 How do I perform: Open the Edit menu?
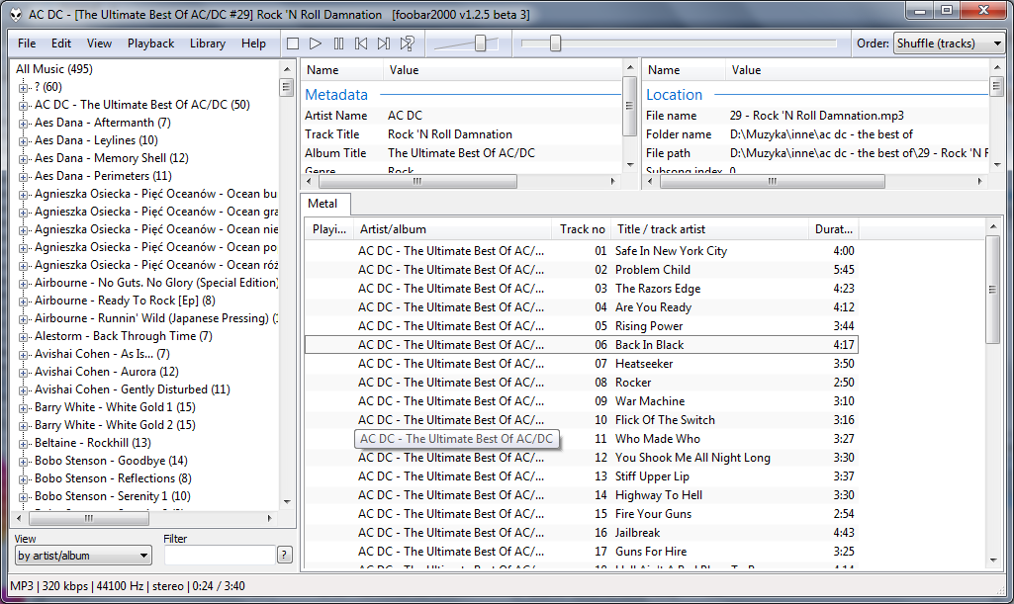pos(61,43)
